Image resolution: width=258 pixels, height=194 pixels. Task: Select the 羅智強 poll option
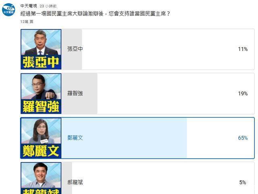pyautogui.click(x=137, y=94)
